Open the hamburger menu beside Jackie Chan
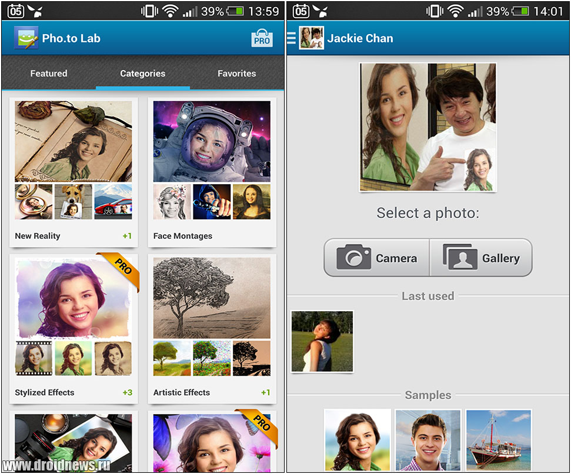This screenshot has height=474, width=571. (291, 38)
